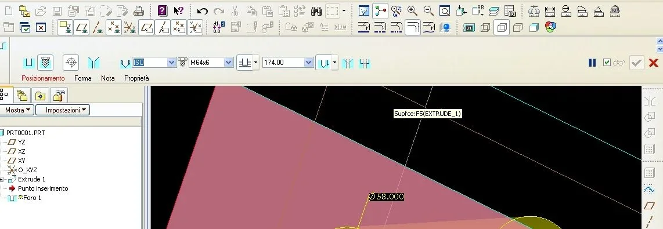Select the Shaded display cube
Viewport: 663px width, 229px height.
pyautogui.click(x=534, y=28)
